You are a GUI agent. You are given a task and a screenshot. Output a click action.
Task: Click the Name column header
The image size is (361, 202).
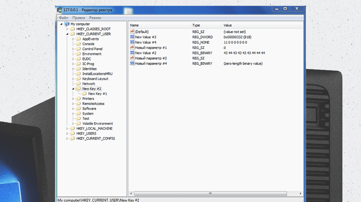point(159,25)
